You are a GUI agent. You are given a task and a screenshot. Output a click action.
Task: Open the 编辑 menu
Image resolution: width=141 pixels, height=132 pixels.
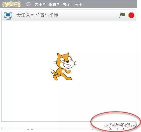click(x=54, y=4)
